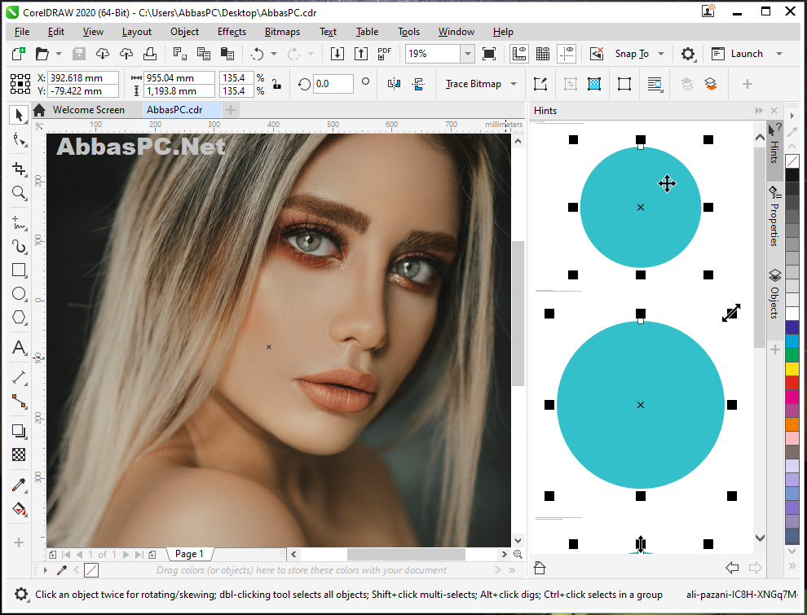
Task: Open the Objects docker tab
Action: (x=774, y=294)
